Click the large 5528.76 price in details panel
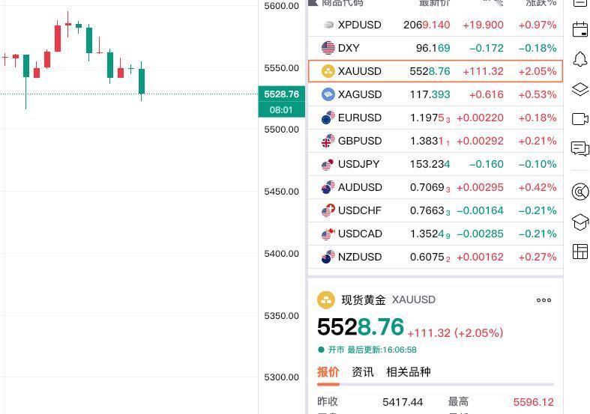This screenshot has height=414, width=590. (x=361, y=326)
